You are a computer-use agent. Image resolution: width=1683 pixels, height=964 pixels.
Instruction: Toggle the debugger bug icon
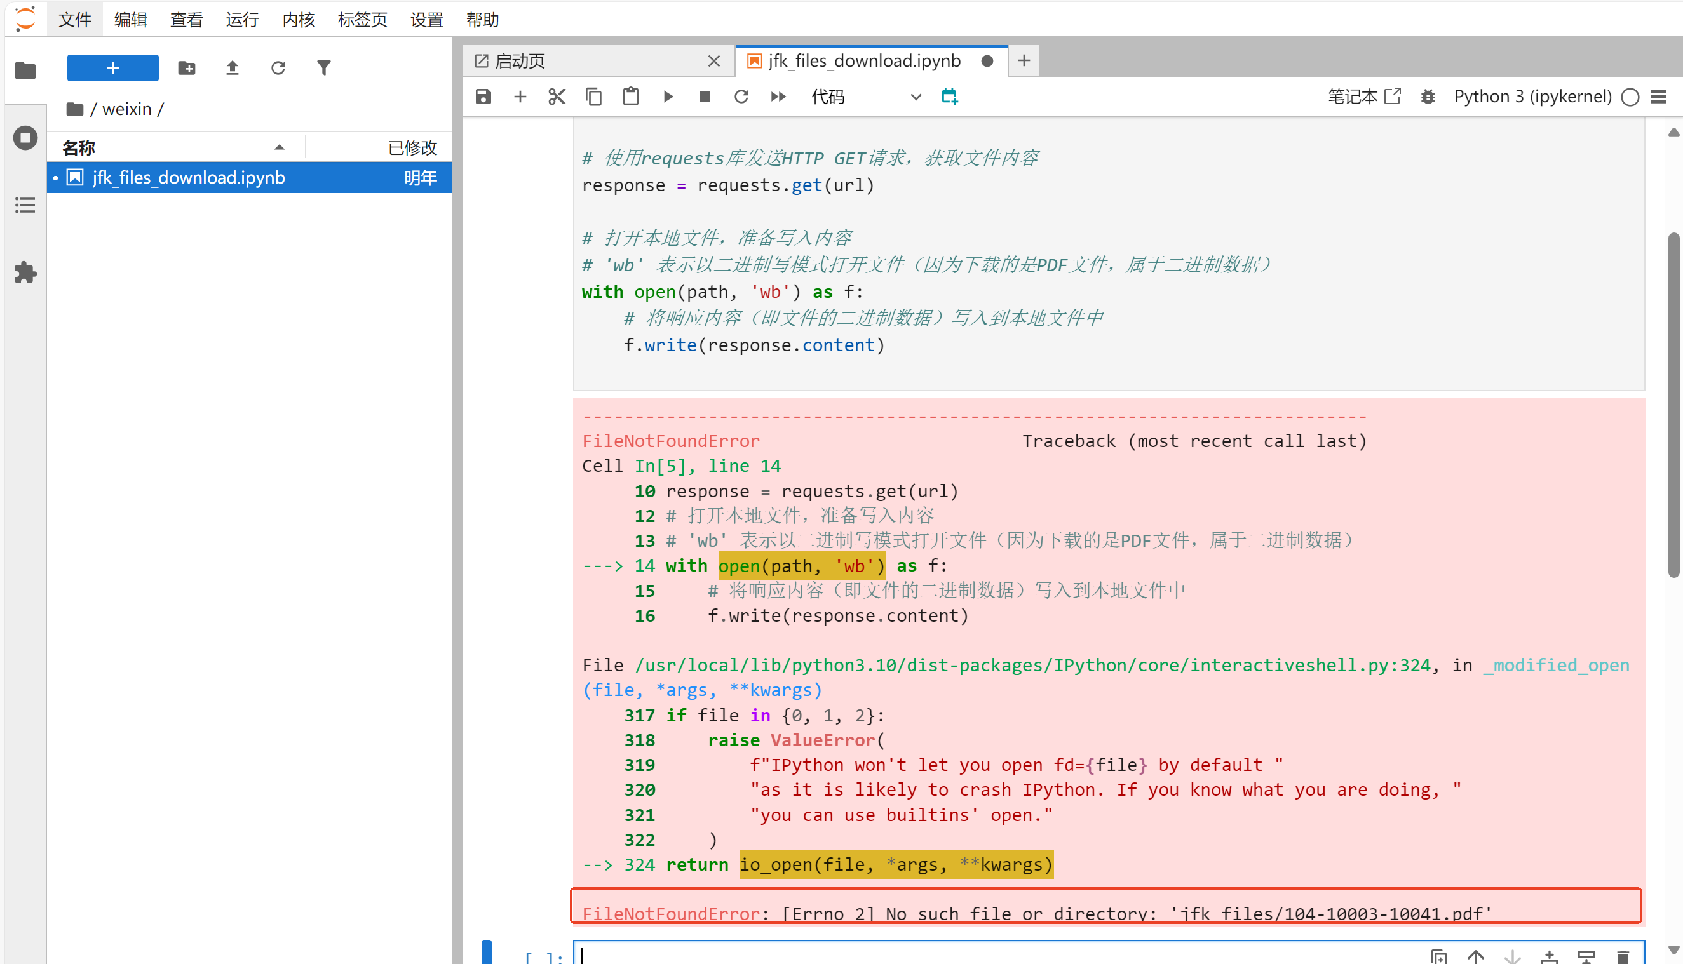click(1428, 97)
